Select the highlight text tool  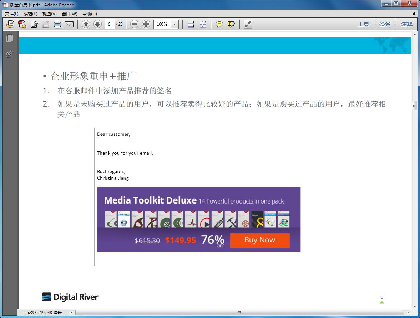click(x=231, y=24)
